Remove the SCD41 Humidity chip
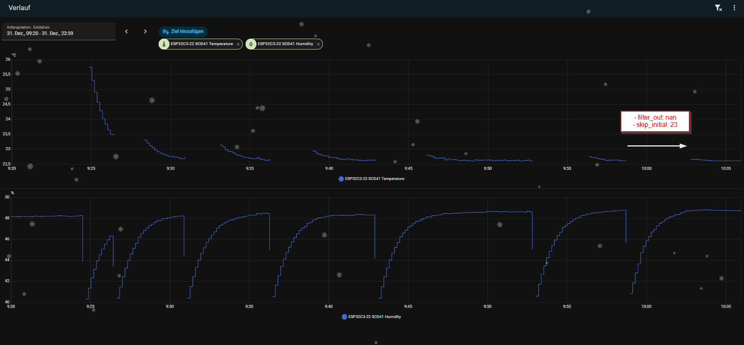The image size is (744, 345). [x=318, y=44]
